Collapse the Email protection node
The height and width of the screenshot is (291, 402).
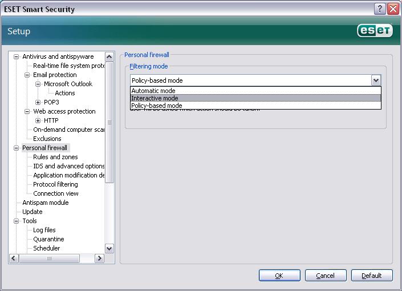coord(27,75)
